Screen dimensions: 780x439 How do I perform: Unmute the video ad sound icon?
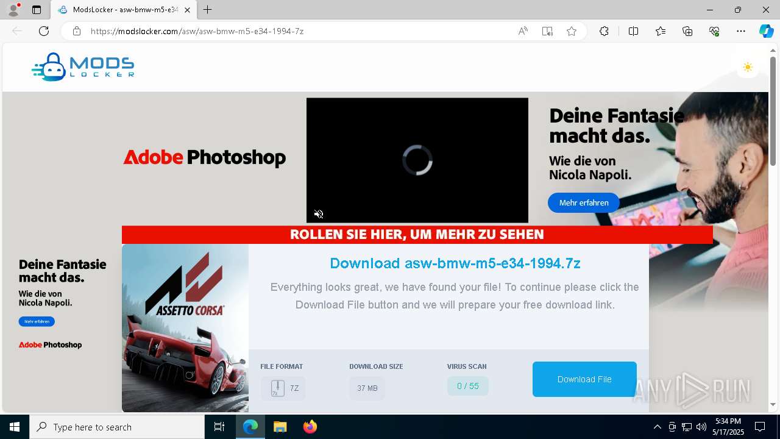point(319,214)
